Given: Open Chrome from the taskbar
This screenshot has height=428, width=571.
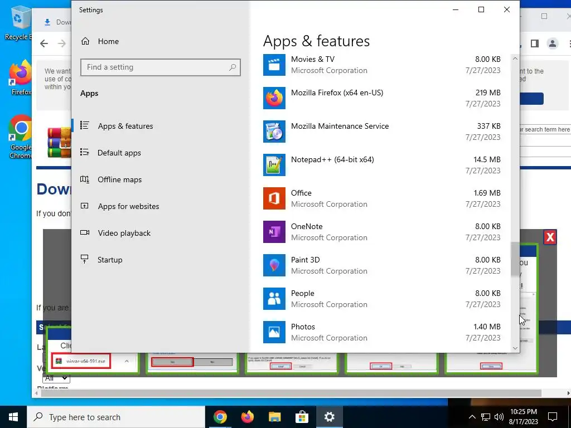Looking at the screenshot, I should click(220, 417).
